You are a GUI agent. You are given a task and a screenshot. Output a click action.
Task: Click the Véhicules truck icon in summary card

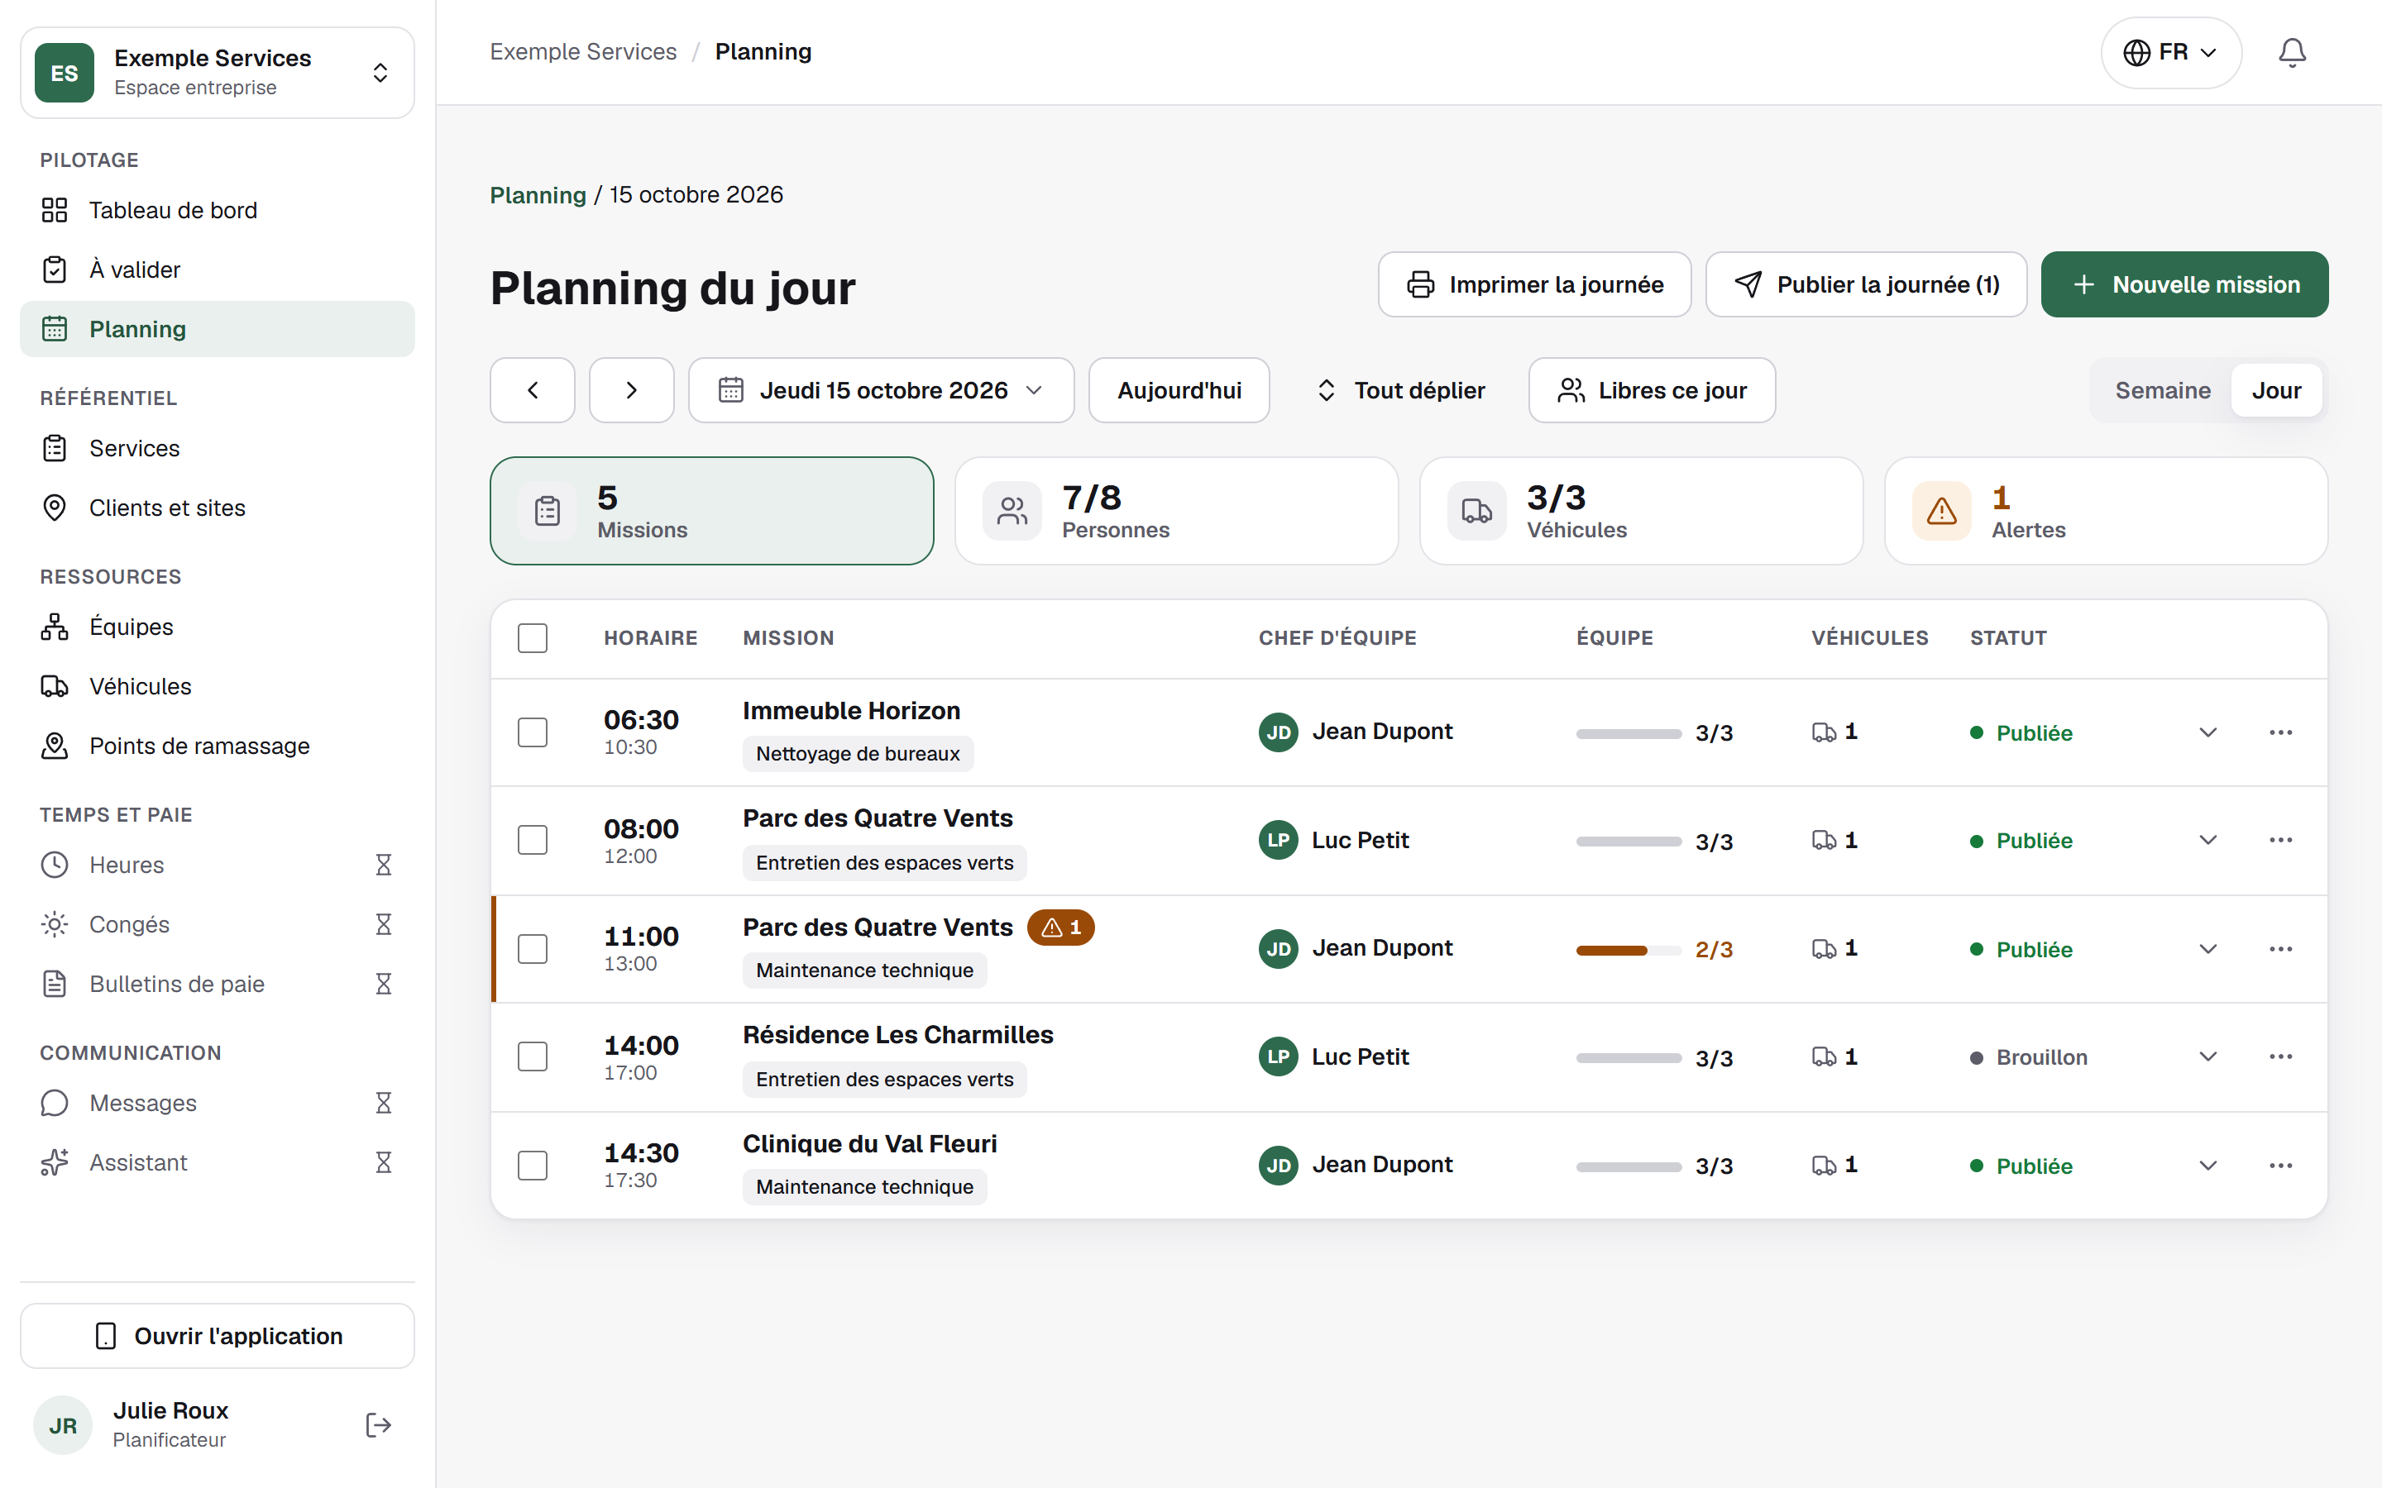pyautogui.click(x=1476, y=511)
